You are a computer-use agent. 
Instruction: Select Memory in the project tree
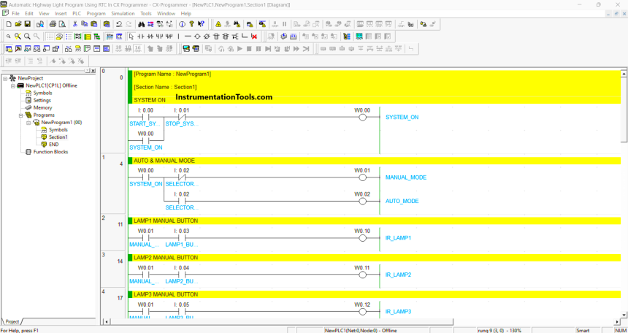click(x=42, y=108)
